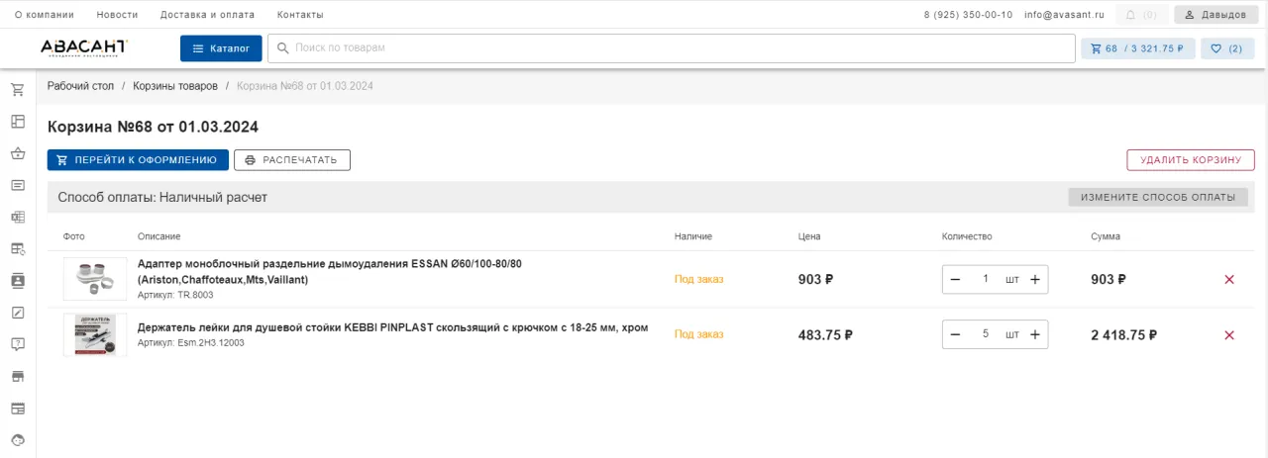Open the basket icon in left sidebar
The width and height of the screenshot is (1268, 458).
tap(18, 153)
